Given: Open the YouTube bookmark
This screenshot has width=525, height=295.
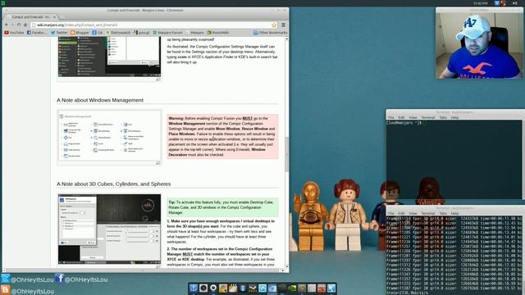Looking at the screenshot, I should (x=14, y=33).
